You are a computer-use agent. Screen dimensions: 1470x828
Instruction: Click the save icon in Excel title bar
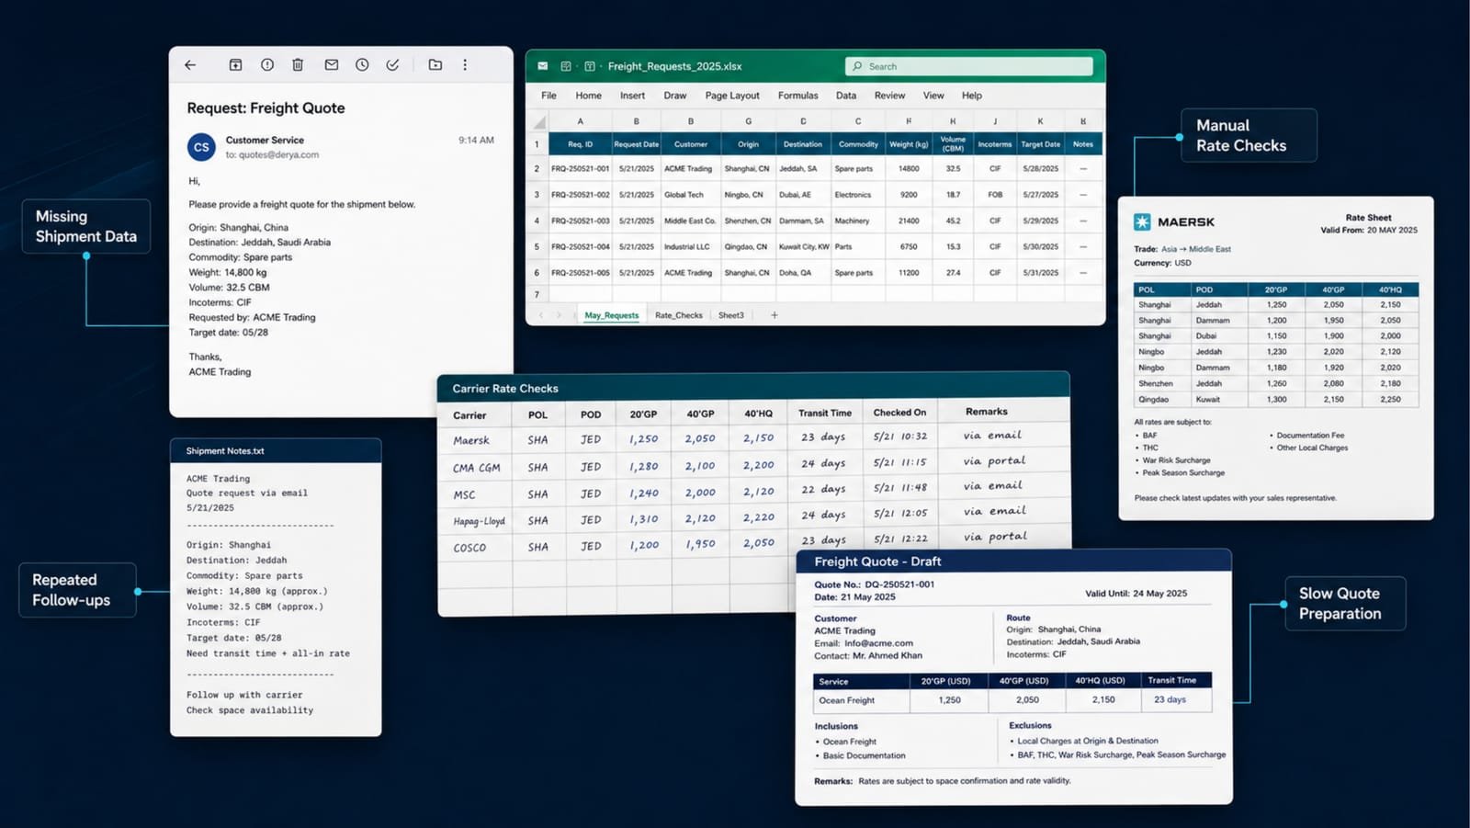tap(566, 66)
